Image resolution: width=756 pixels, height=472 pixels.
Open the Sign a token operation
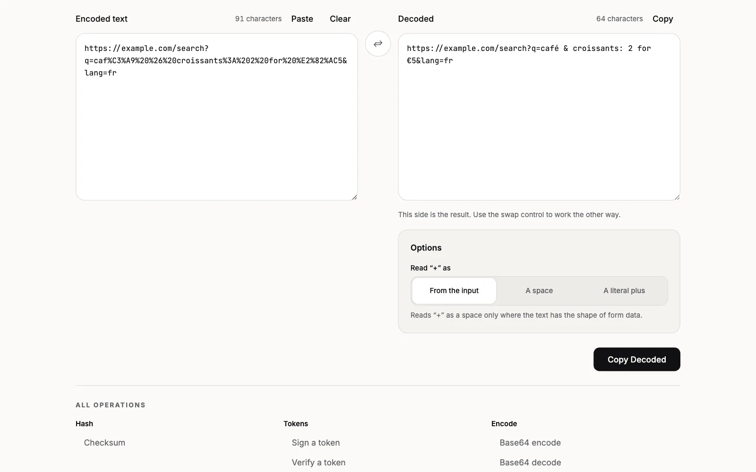pos(316,443)
